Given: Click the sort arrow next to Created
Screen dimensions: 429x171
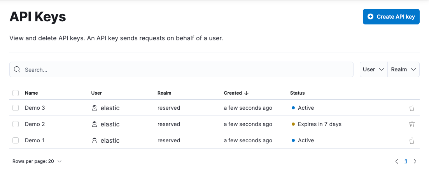Looking at the screenshot, I should [246, 93].
